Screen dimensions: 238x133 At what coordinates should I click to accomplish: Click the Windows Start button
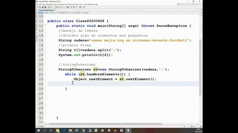[x=38, y=130]
